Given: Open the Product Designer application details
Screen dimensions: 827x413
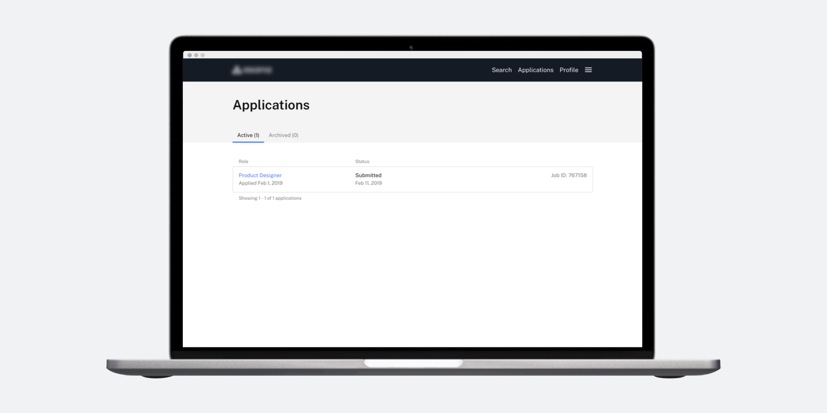Looking at the screenshot, I should click(x=260, y=175).
